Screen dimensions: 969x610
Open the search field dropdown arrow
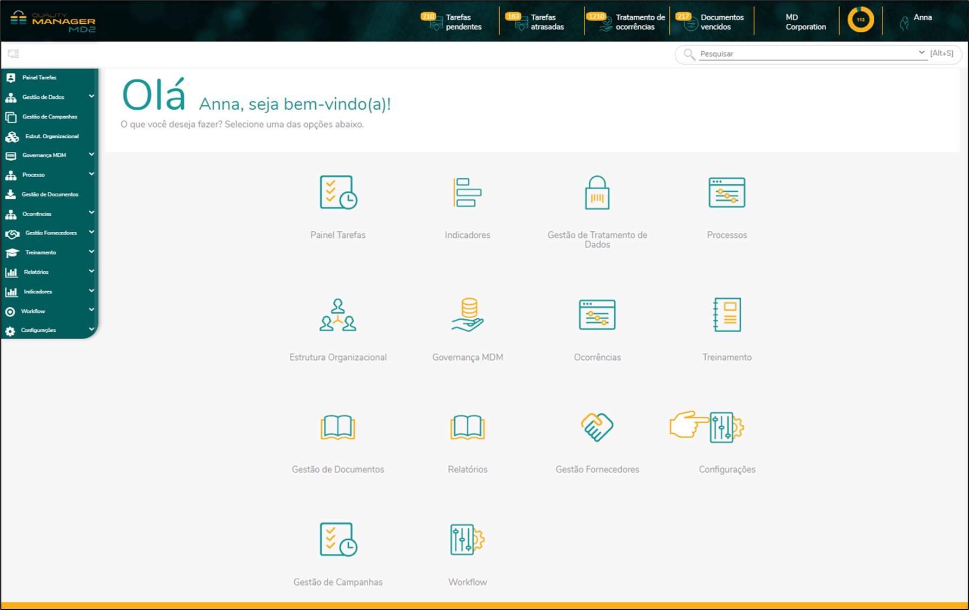[921, 53]
